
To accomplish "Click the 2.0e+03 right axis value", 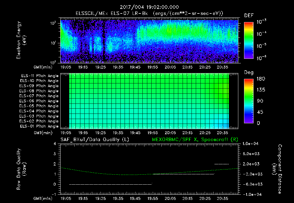I will 251,164.
